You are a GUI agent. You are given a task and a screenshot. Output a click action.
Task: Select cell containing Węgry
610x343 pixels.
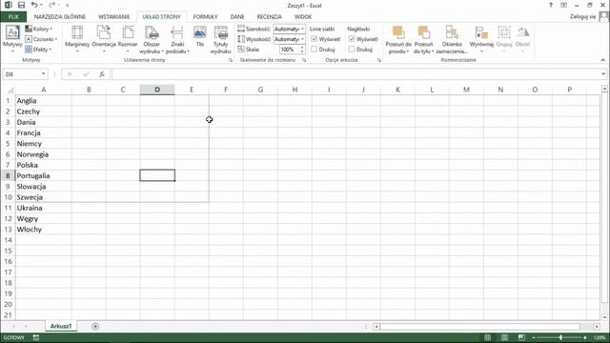point(43,218)
